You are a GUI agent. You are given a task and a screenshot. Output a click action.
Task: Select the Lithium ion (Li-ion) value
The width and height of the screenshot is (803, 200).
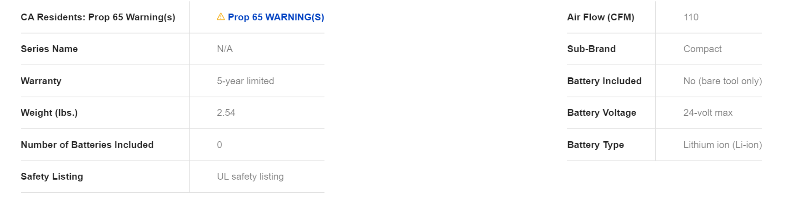pos(723,145)
